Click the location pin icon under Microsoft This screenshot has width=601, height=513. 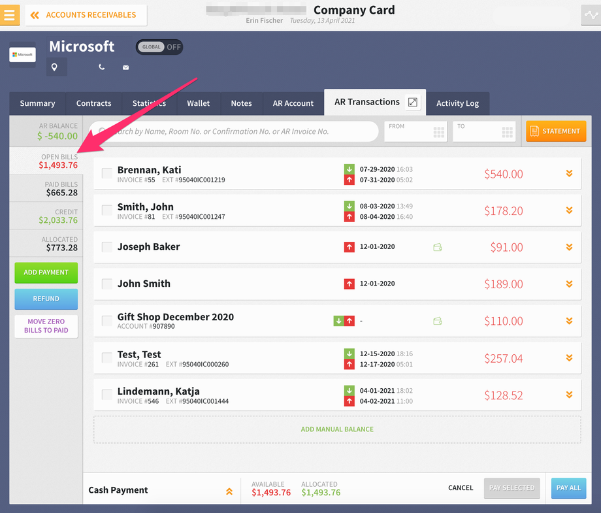[54, 67]
